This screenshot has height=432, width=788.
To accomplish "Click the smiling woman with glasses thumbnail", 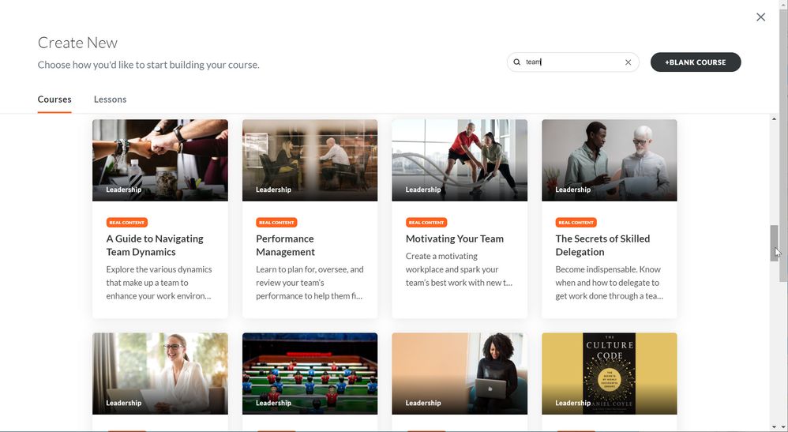I will (x=160, y=373).
